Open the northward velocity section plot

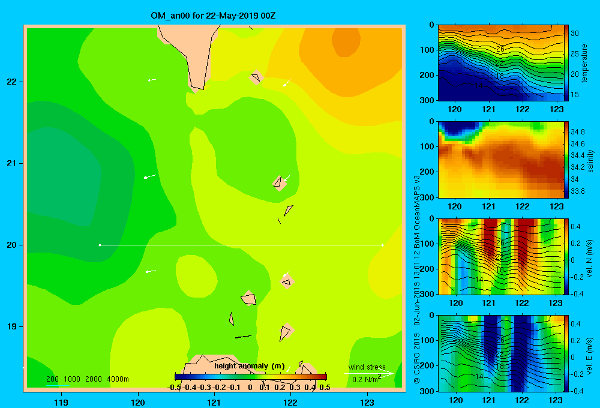click(500, 256)
